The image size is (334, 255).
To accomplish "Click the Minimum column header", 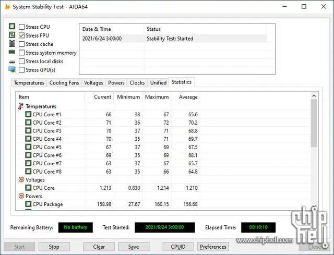I will pos(128,97).
